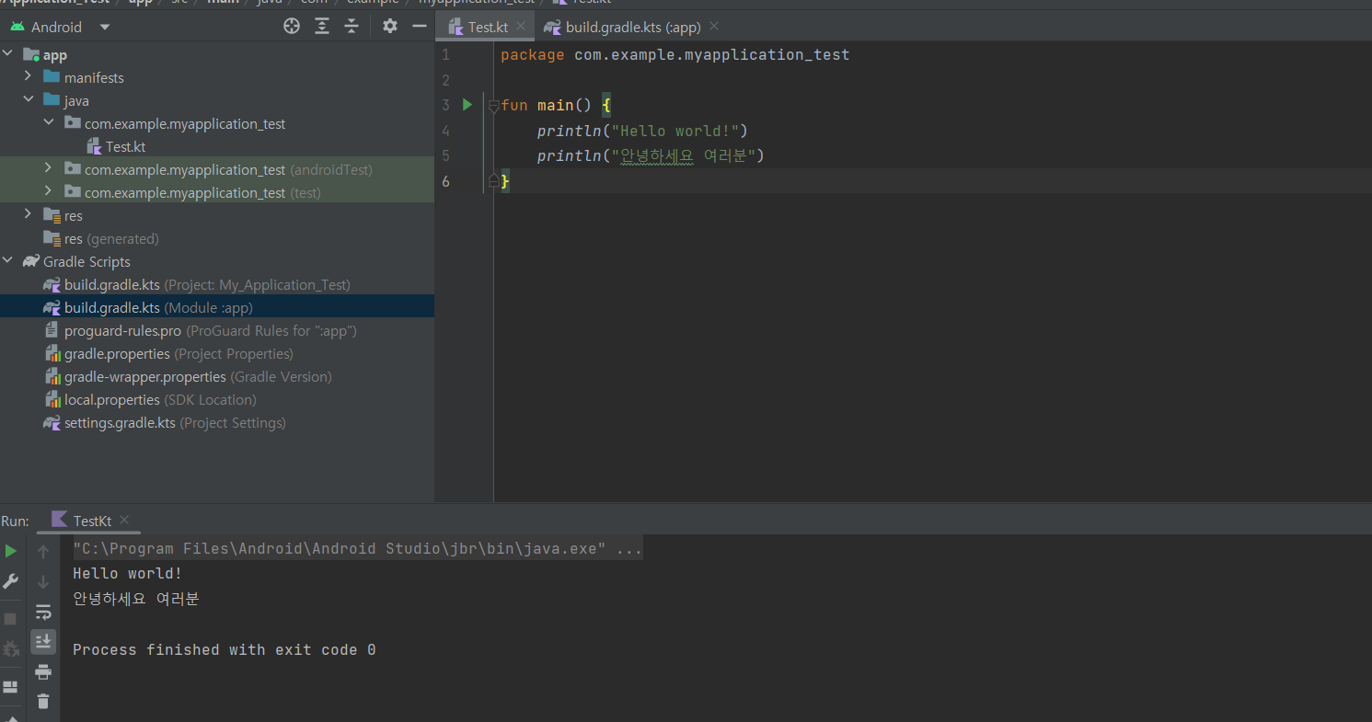Clear the console with the trash icon
Image resolution: width=1372 pixels, height=722 pixels.
[x=43, y=702]
